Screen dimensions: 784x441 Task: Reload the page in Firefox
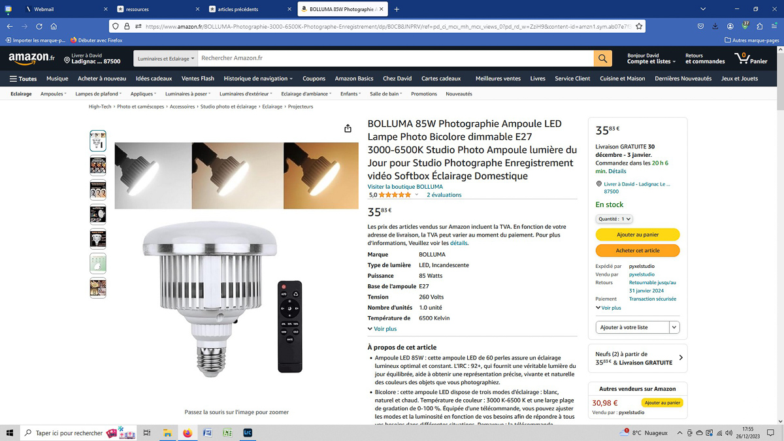pos(39,26)
